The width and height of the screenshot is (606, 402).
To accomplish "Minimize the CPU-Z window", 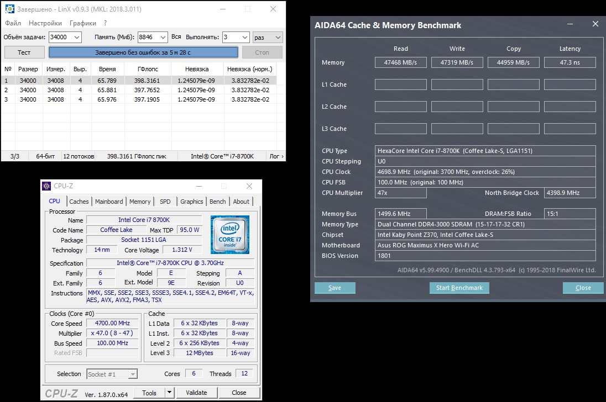I will coord(199,186).
